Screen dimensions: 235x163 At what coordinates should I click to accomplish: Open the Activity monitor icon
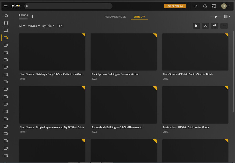pyautogui.click(x=196, y=6)
